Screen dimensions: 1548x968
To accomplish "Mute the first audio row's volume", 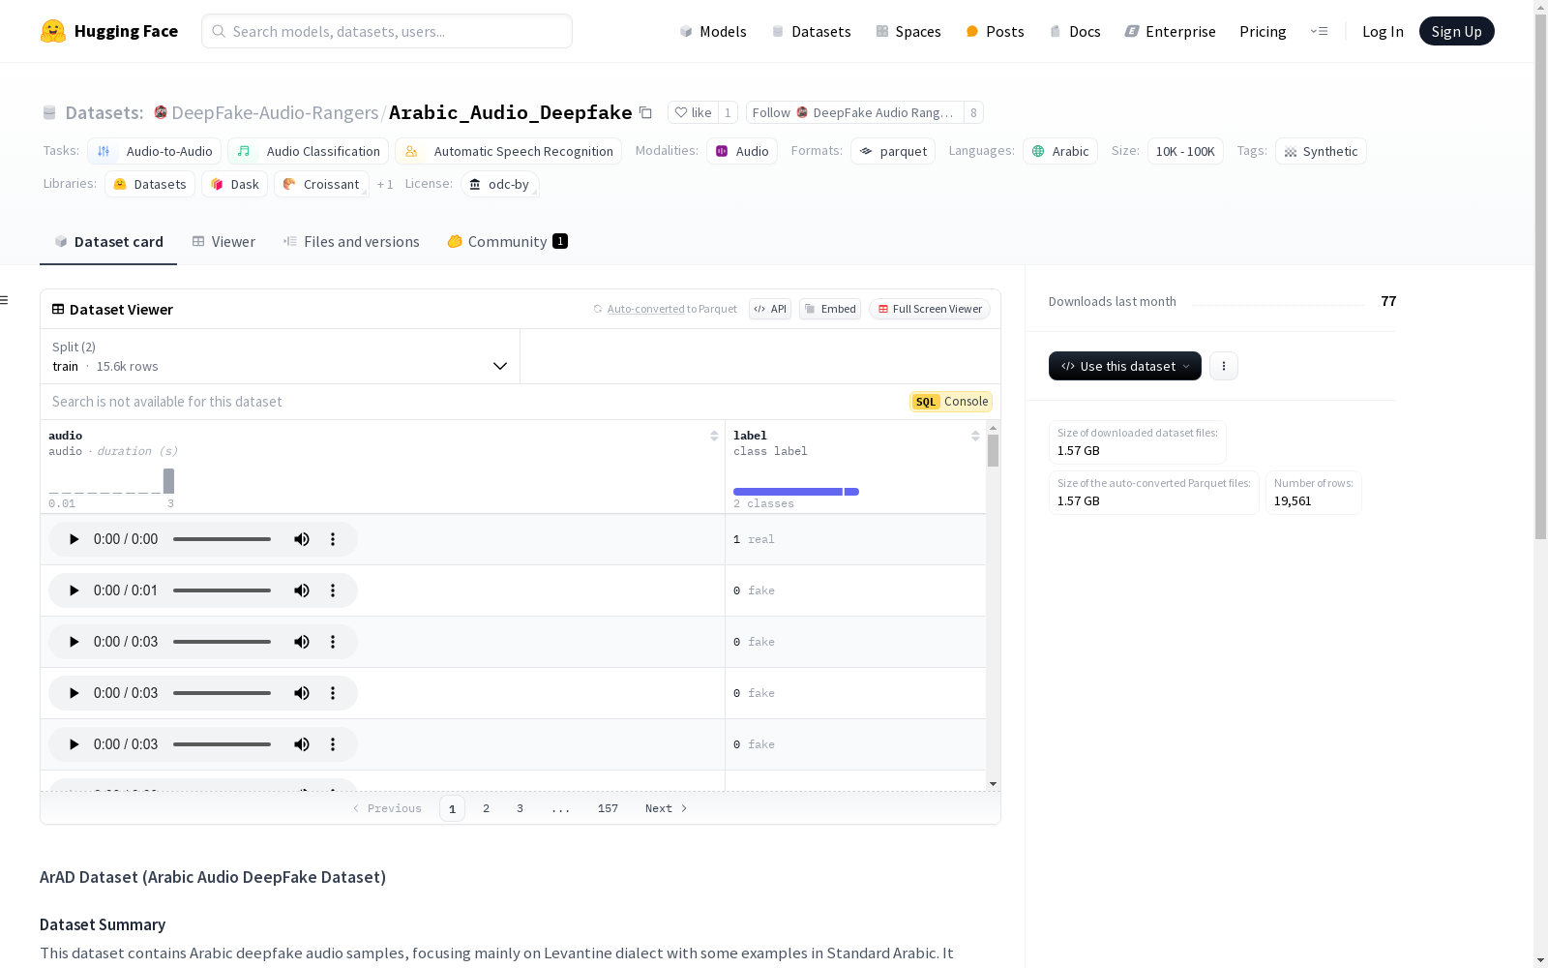I will (x=302, y=539).
